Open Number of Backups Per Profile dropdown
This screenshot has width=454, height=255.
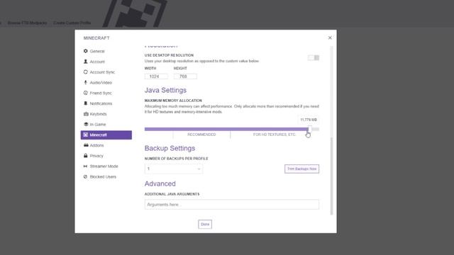[173, 169]
